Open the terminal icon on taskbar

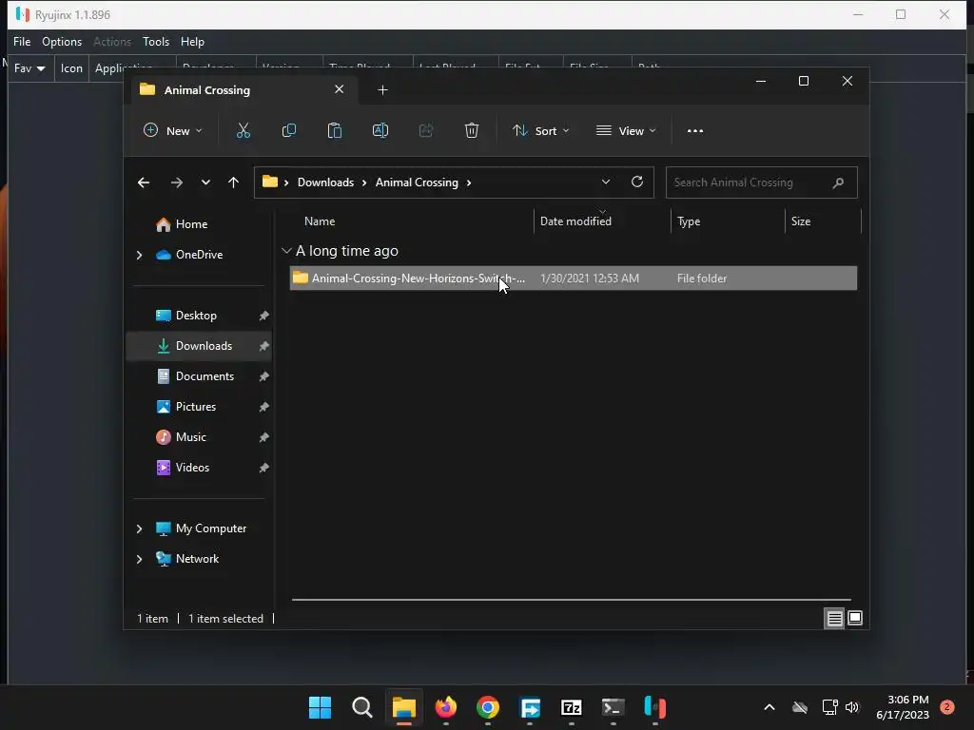tap(614, 707)
